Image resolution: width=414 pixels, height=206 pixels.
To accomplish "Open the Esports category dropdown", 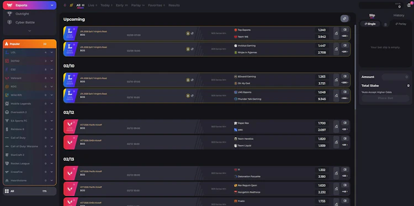I will click(x=30, y=6).
